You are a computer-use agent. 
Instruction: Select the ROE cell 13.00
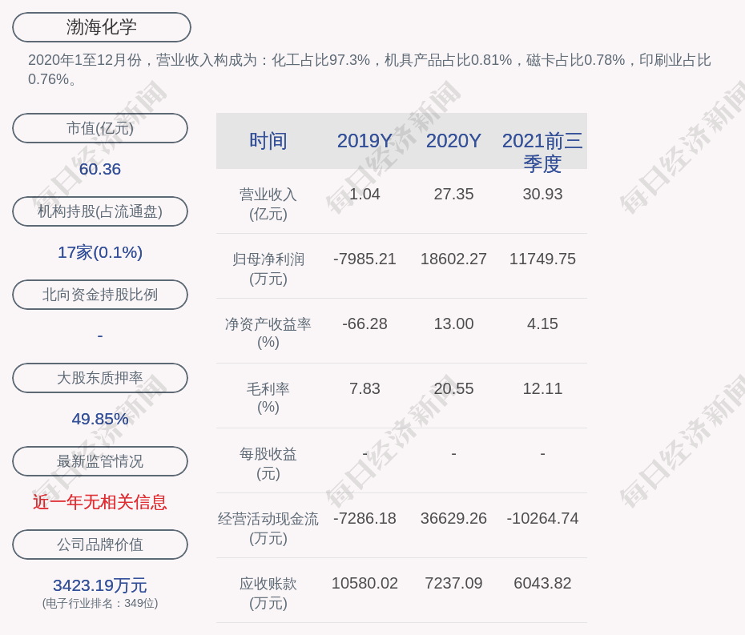(453, 324)
